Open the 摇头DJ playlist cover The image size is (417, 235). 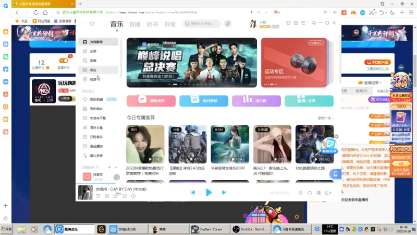click(x=272, y=144)
